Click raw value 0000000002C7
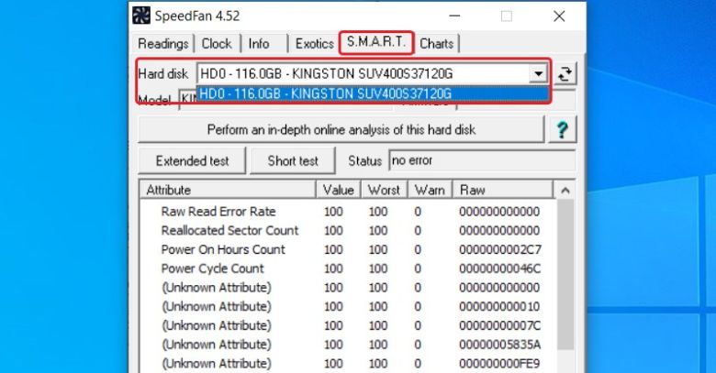 500,250
